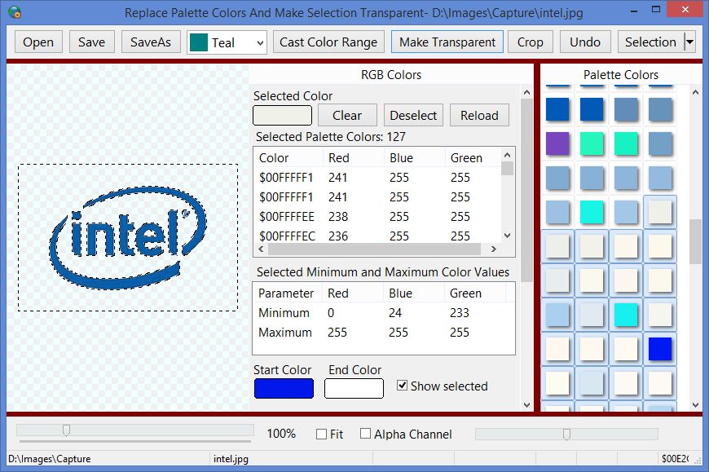Click the Intel logo image
Image resolution: width=709 pixels, height=472 pixels.
point(129,238)
